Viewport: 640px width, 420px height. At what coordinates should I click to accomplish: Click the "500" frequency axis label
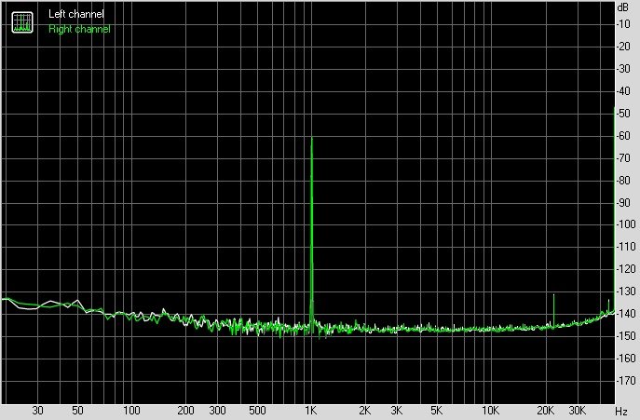[257, 410]
